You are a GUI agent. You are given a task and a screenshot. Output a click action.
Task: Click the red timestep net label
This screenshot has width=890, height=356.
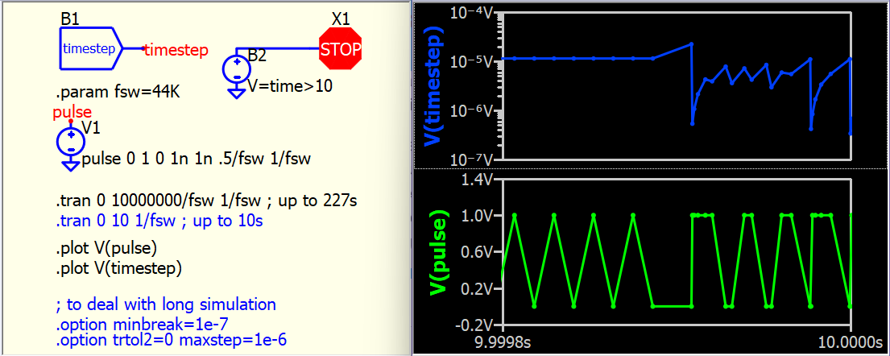176,50
